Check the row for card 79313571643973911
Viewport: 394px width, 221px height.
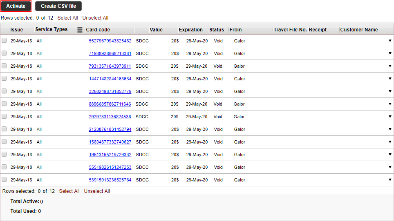(x=4, y=66)
